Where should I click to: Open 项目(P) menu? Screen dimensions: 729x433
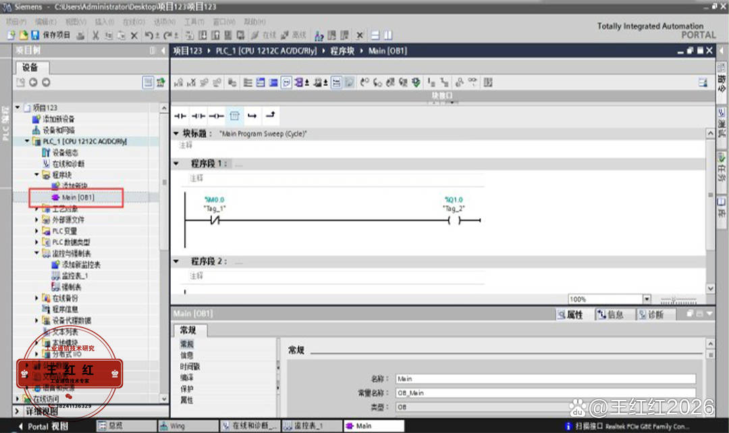16,22
